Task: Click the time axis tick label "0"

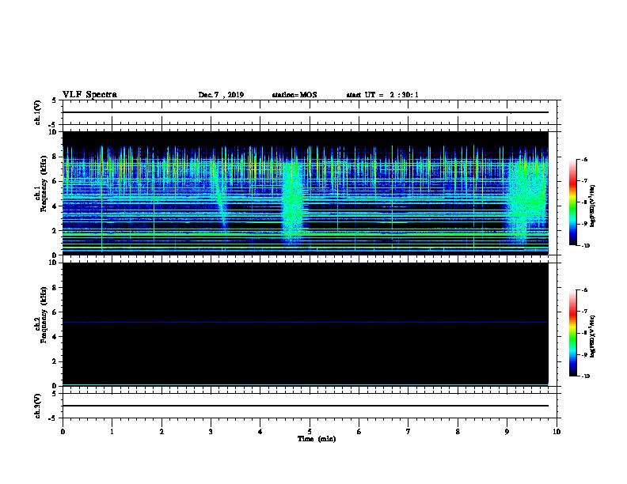Action: [63, 432]
